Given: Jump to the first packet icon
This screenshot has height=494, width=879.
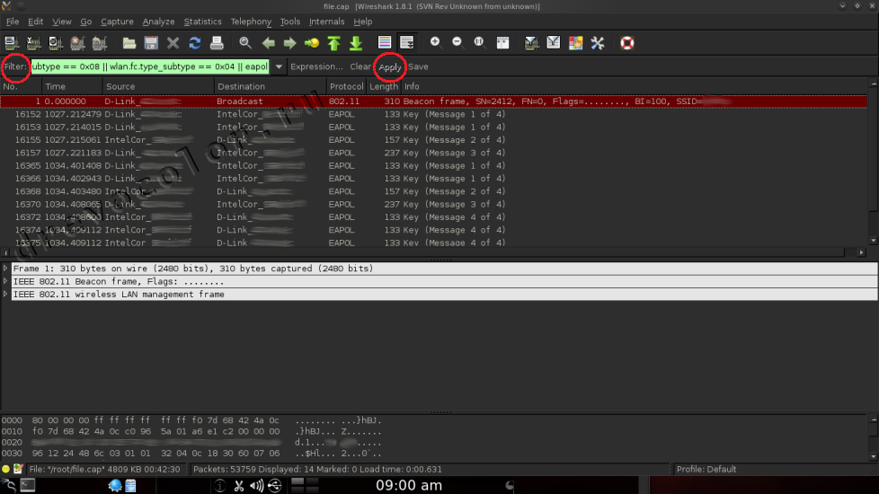Looking at the screenshot, I should click(334, 43).
